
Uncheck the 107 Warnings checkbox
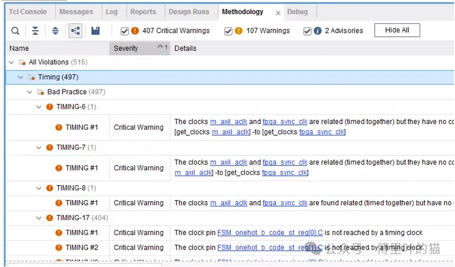[228, 31]
